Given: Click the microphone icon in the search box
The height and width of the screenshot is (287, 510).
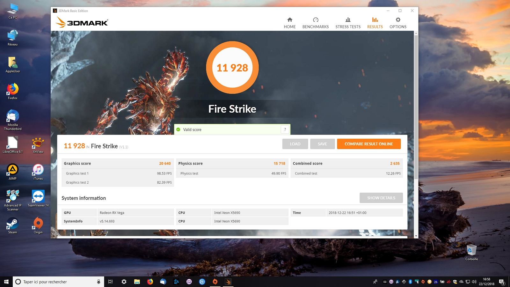Looking at the screenshot, I should pos(98,282).
